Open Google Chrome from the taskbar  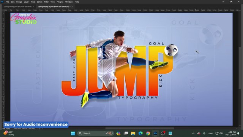click(x=148, y=133)
